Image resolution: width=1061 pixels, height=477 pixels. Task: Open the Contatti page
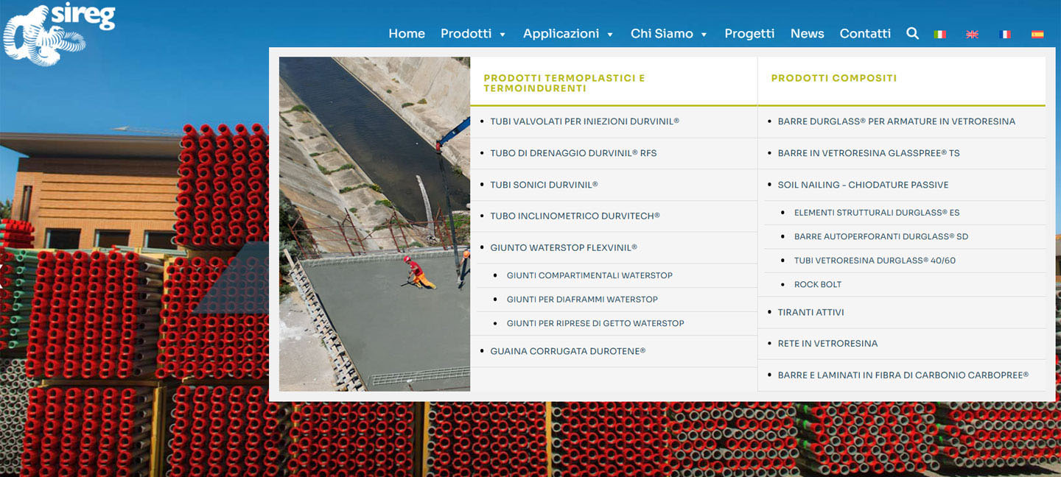point(865,34)
